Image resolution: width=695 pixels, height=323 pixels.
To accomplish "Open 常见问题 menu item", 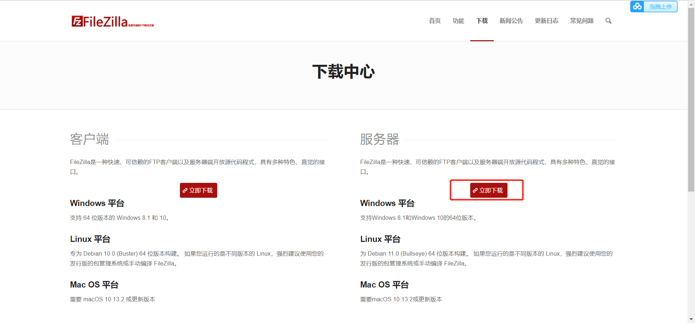I will pos(582,21).
